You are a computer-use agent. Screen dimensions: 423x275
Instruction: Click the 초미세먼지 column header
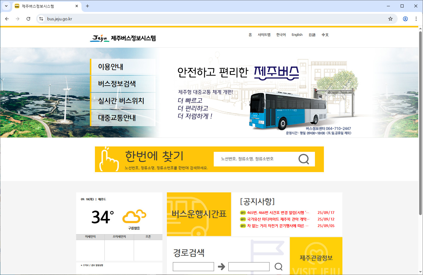tap(119, 237)
